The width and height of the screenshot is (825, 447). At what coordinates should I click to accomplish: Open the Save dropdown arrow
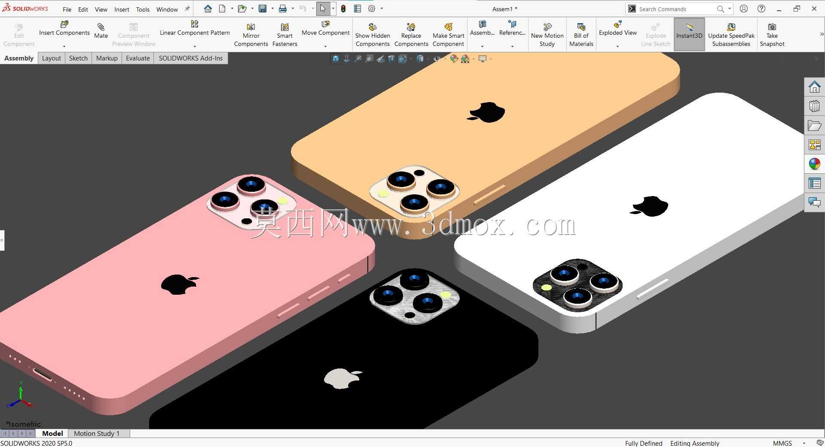[272, 9]
